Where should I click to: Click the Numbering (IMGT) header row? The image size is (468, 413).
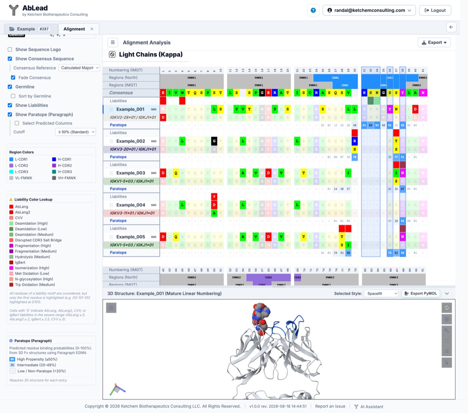tap(131, 70)
